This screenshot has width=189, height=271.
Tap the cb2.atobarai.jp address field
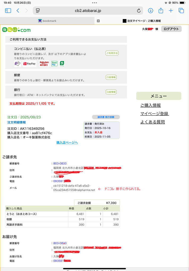click(88, 11)
